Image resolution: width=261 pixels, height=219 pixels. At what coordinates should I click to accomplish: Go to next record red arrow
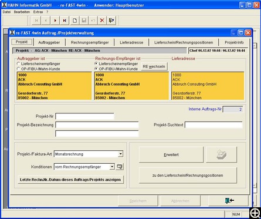coord(55,21)
